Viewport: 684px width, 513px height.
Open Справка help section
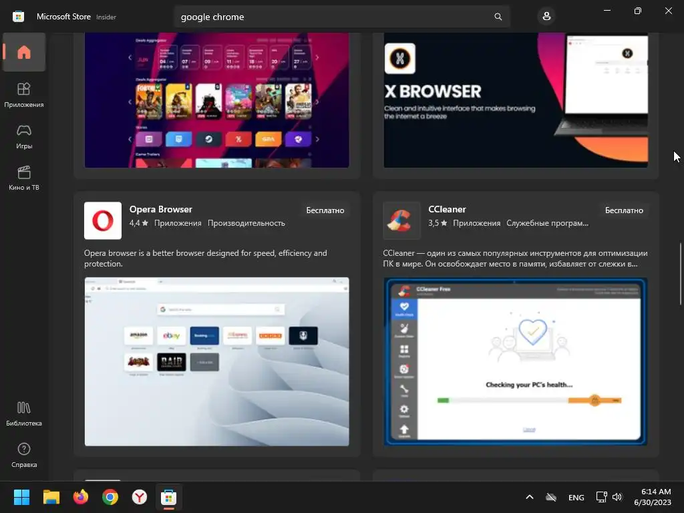[x=24, y=455]
